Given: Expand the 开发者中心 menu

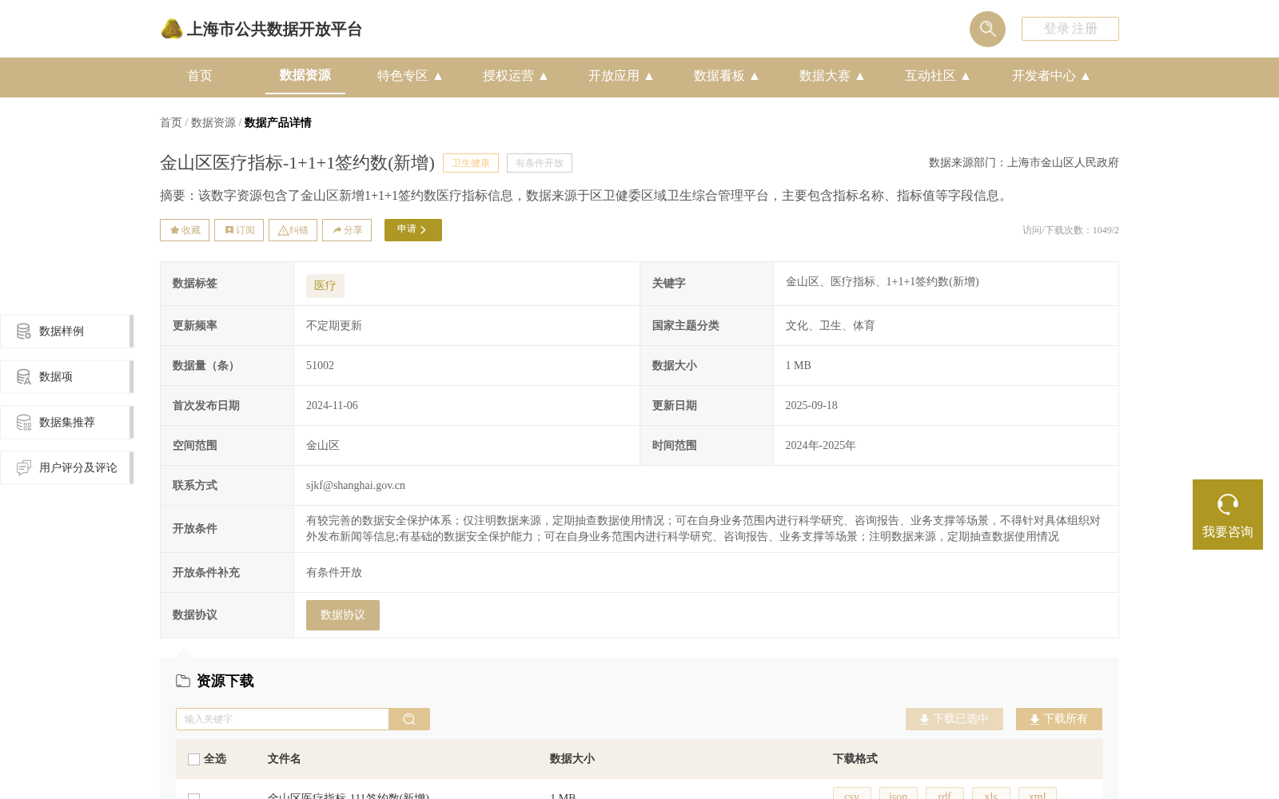Looking at the screenshot, I should tap(1051, 76).
